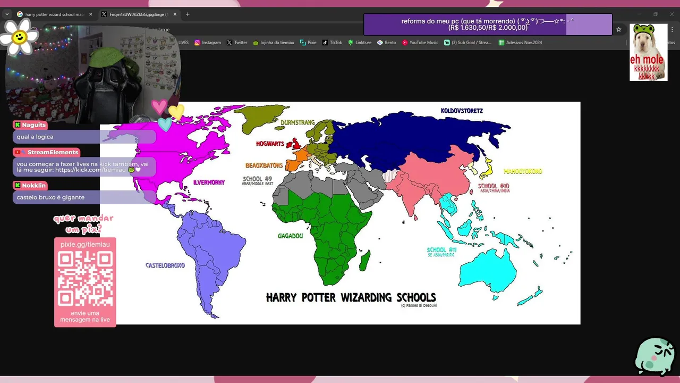The image size is (680, 383).
Task: Open the Instagram bookmark
Action: pos(208,43)
